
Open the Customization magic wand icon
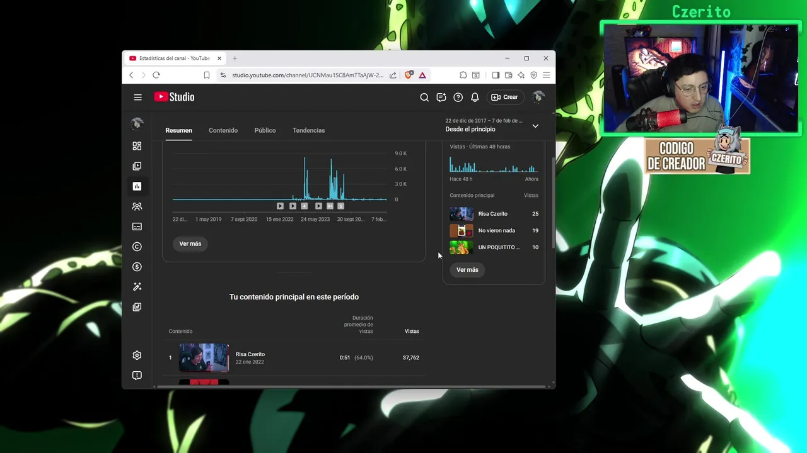pyautogui.click(x=137, y=287)
